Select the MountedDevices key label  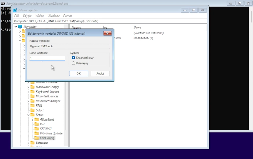coord(47,96)
